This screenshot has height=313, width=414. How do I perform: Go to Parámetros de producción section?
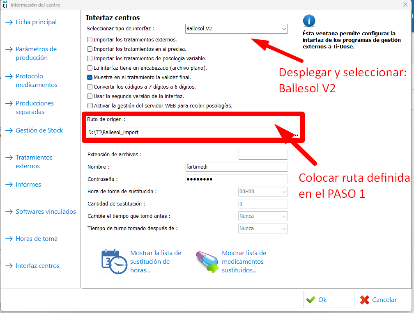tap(36, 53)
